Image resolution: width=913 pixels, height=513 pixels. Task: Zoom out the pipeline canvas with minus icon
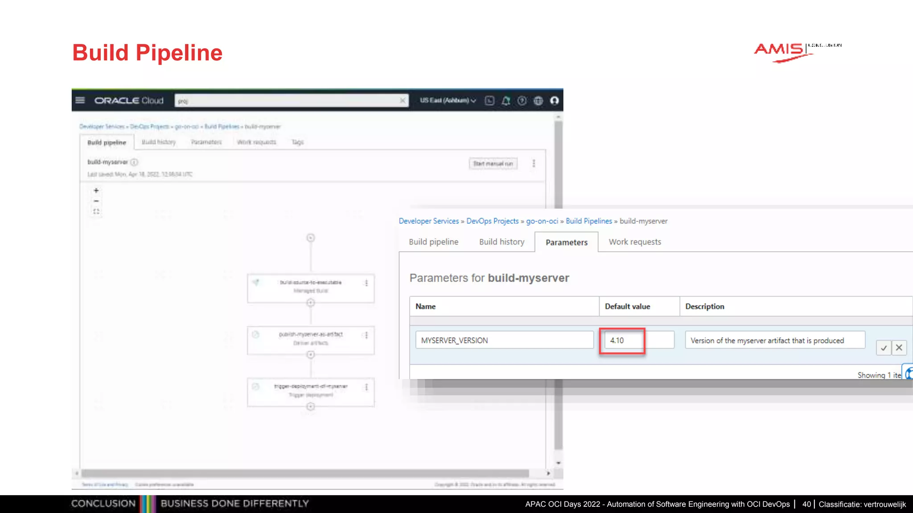coord(96,201)
